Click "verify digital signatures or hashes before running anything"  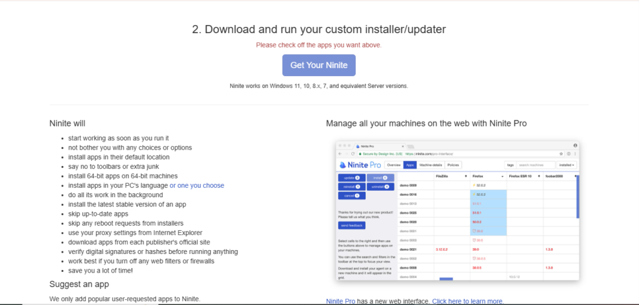coord(153,251)
